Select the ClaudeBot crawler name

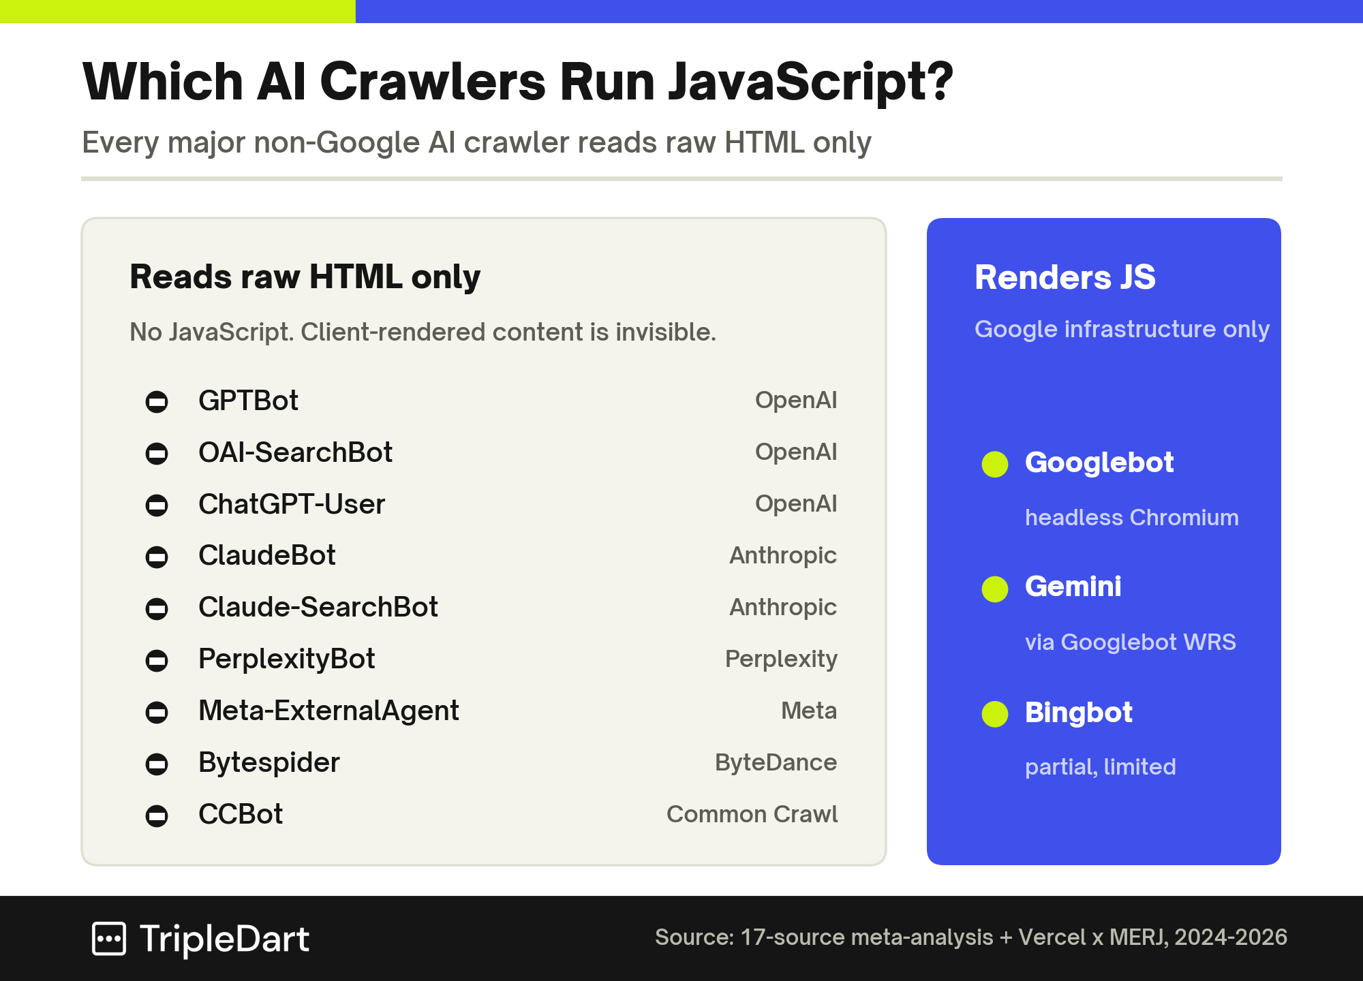267,555
